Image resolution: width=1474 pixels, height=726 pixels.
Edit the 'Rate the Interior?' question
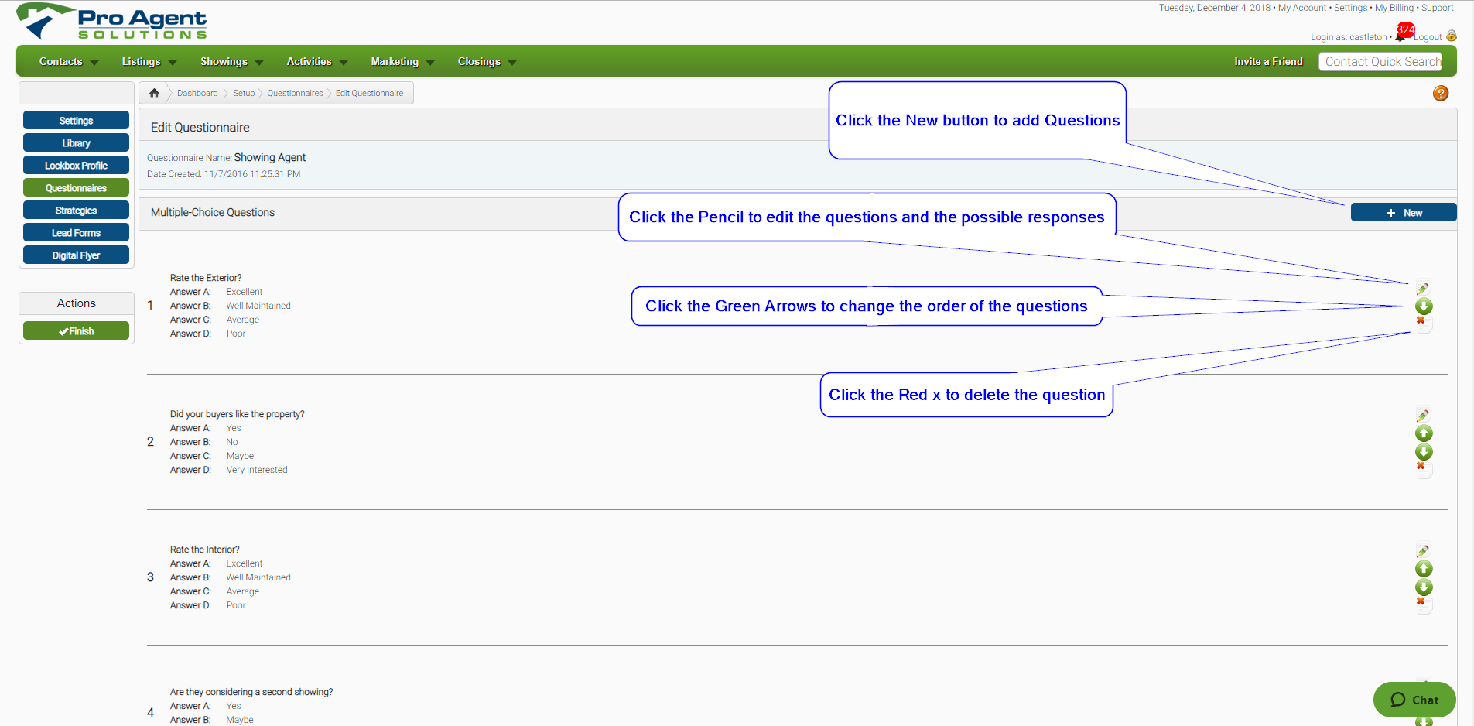point(1423,550)
